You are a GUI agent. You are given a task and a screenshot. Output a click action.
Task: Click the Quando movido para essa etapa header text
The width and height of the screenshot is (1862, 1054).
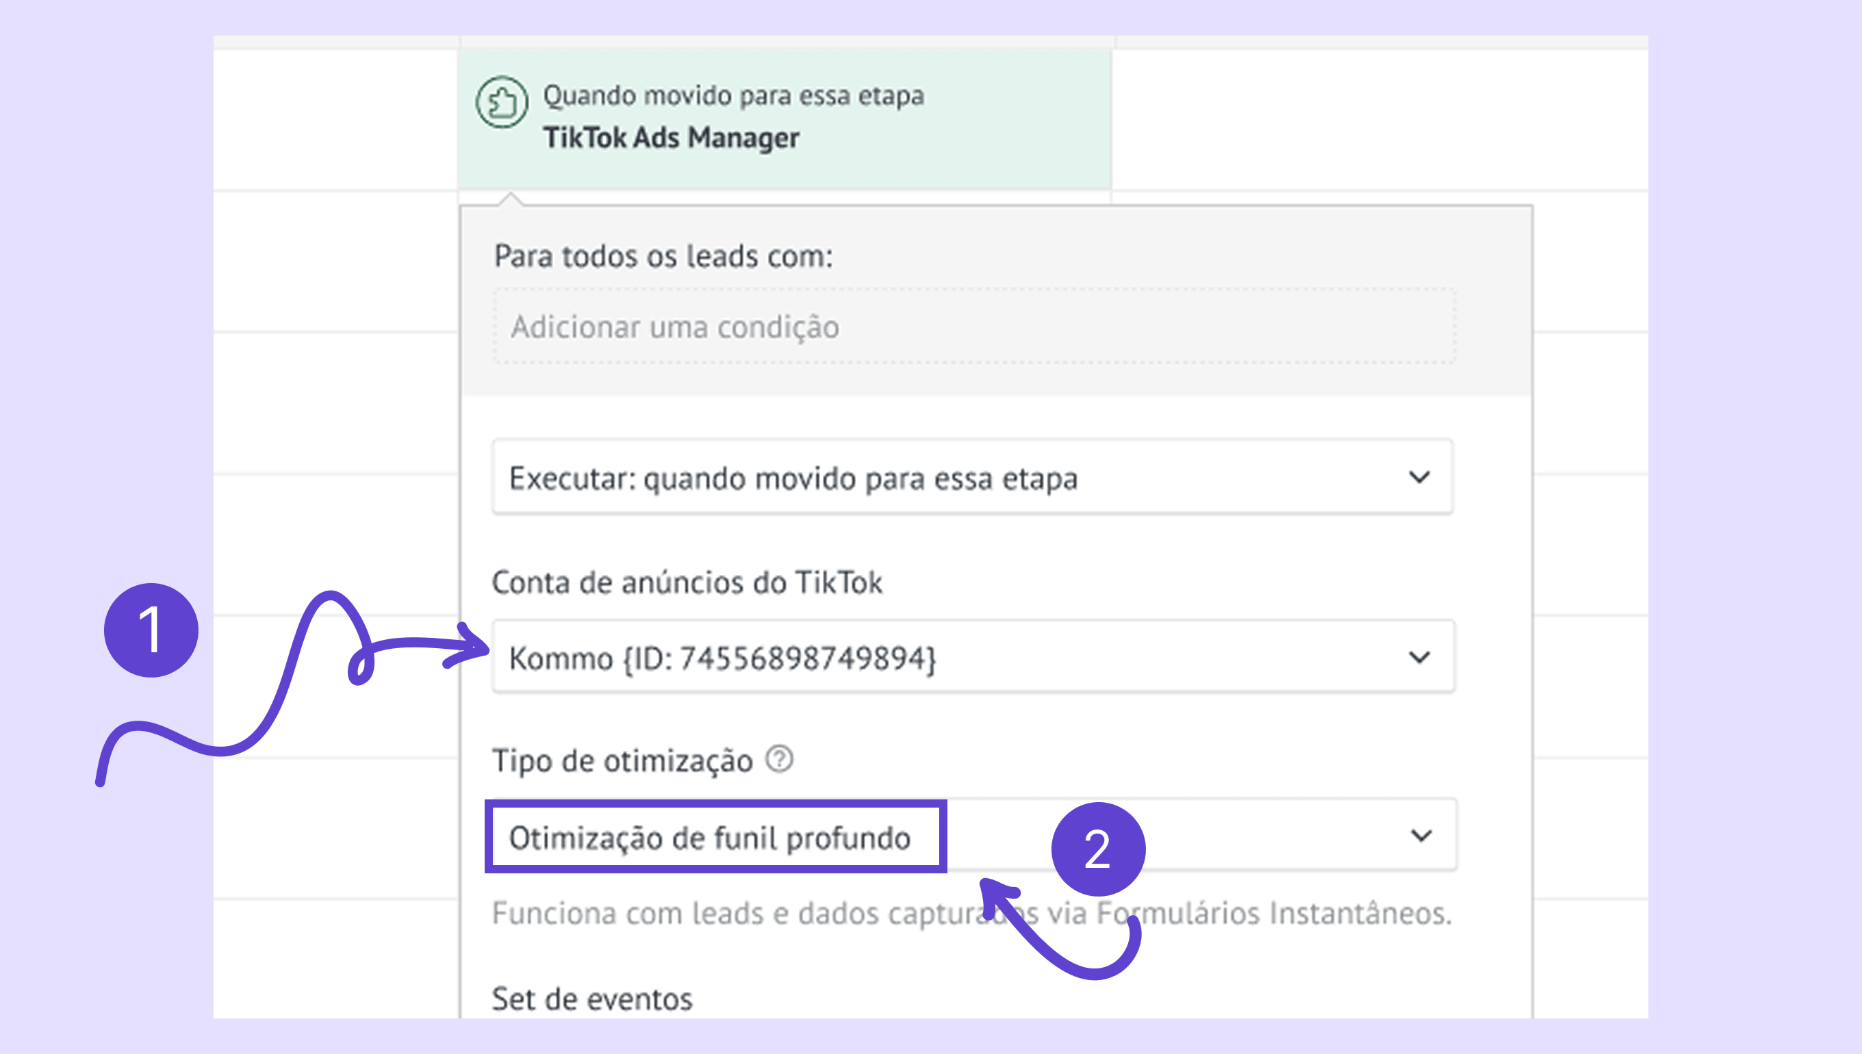732,96
